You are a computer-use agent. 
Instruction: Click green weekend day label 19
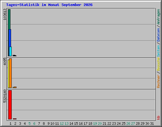point(95,124)
